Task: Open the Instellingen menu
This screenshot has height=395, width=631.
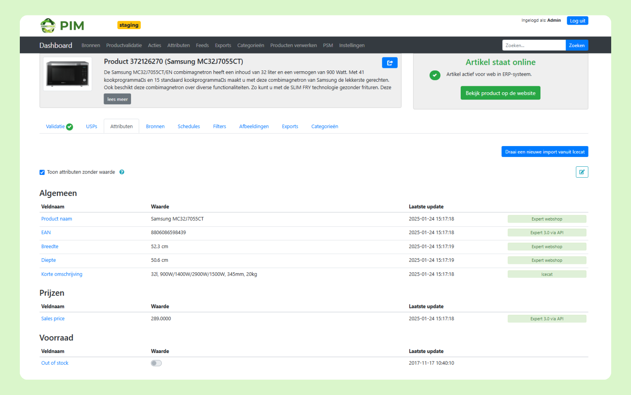Action: 351,45
